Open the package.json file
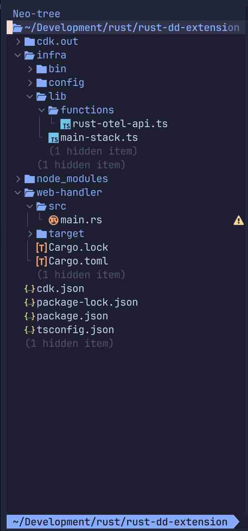The image size is (248, 531). [x=72, y=316]
